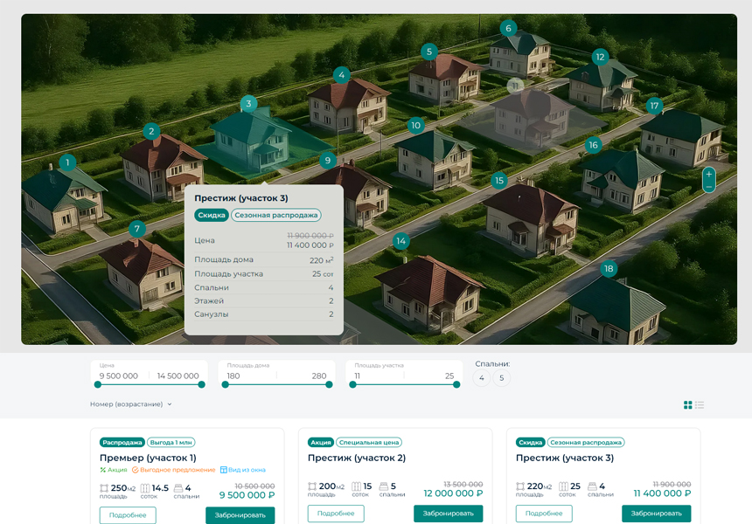Zoom in the map with plus button
The width and height of the screenshot is (752, 524).
(709, 175)
